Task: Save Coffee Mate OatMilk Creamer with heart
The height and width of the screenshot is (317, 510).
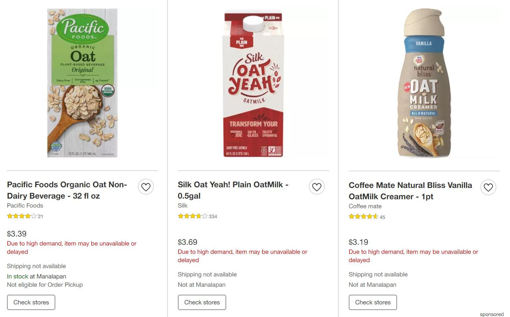Action: click(x=488, y=188)
